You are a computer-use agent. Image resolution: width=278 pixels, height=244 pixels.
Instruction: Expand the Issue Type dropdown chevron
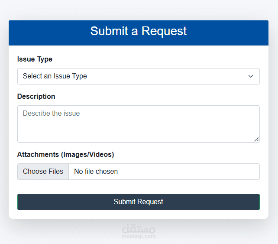coord(250,76)
